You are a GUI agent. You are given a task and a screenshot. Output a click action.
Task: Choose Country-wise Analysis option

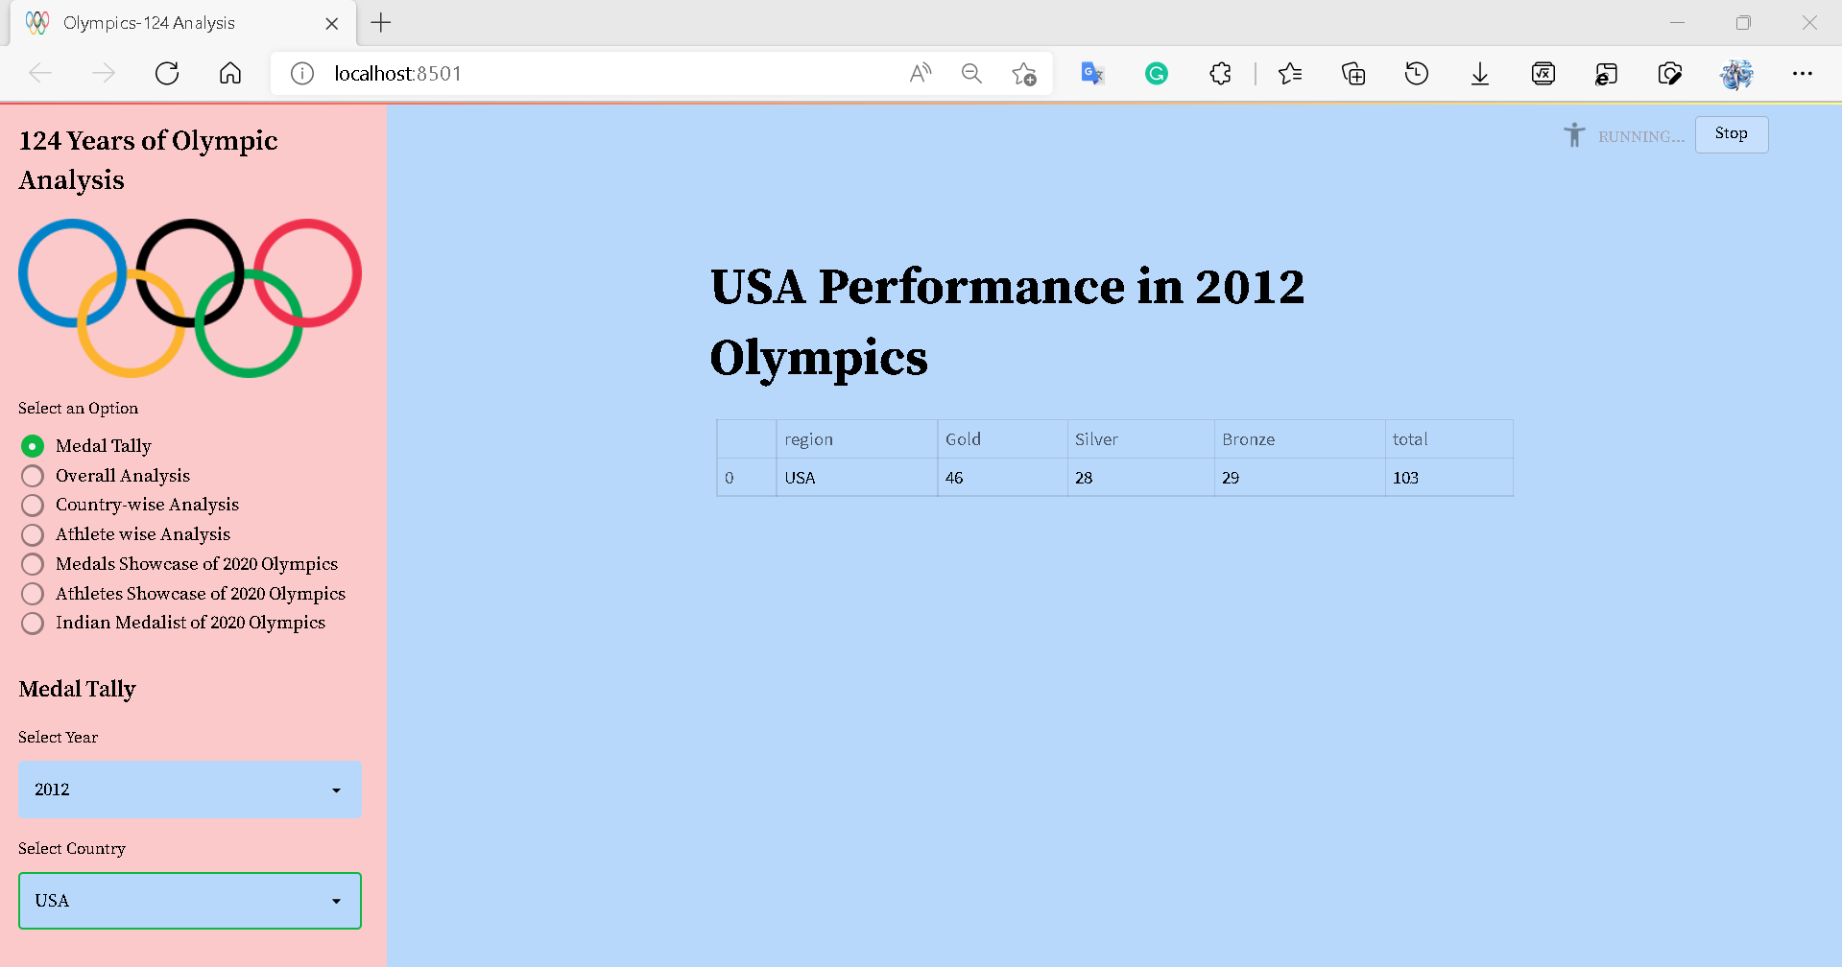(130, 505)
